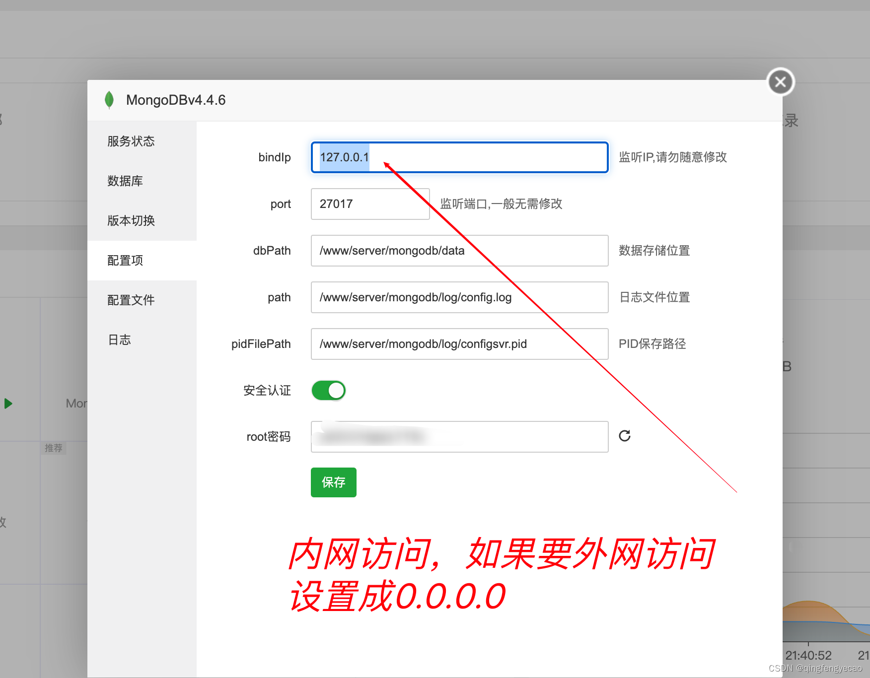870x678 pixels.
Task: Regenerate root password with refresh icon
Action: [x=625, y=436]
